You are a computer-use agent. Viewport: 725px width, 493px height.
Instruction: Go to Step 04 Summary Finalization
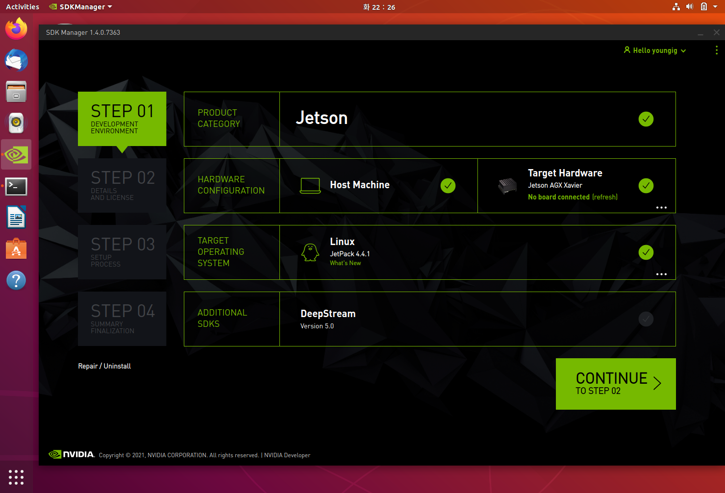pos(122,319)
